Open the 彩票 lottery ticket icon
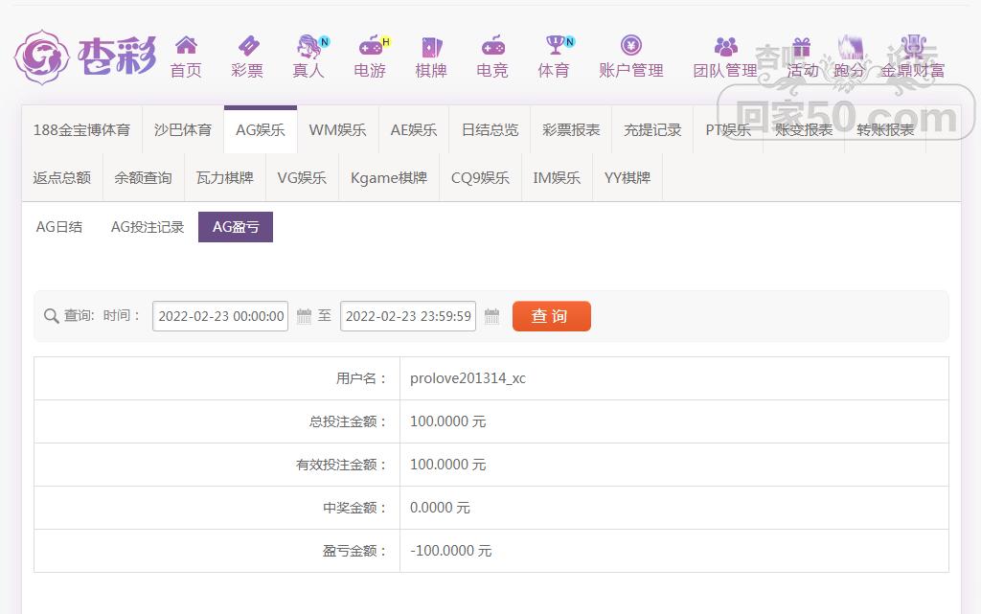Image resolution: width=981 pixels, height=614 pixels. [247, 46]
